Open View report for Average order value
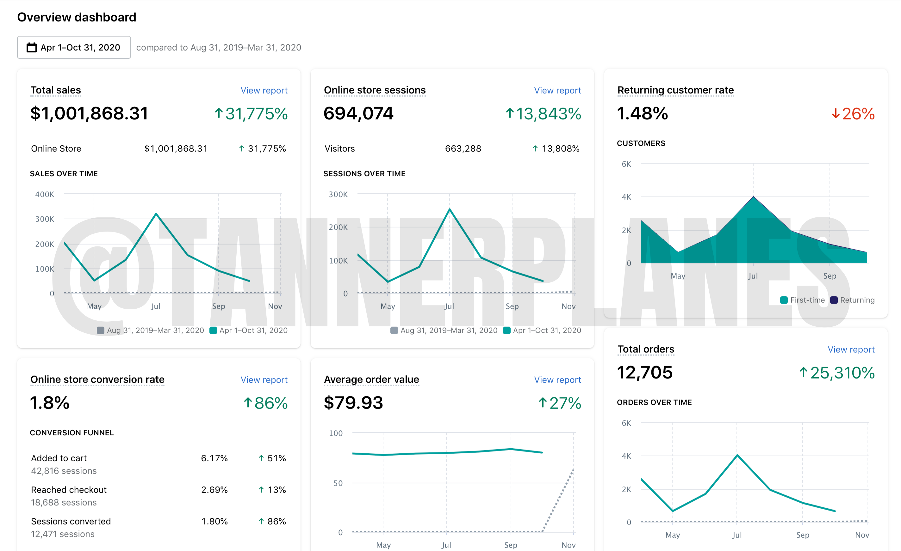 557,380
